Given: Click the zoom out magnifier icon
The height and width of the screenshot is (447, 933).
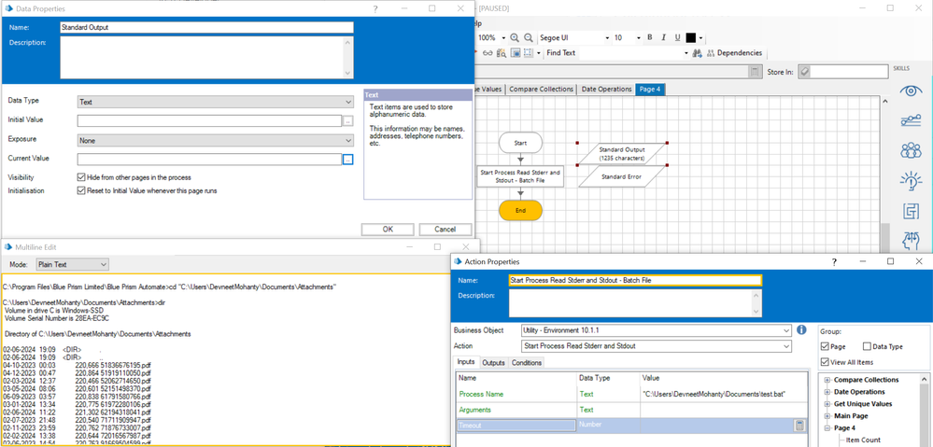Looking at the screenshot, I should (529, 38).
